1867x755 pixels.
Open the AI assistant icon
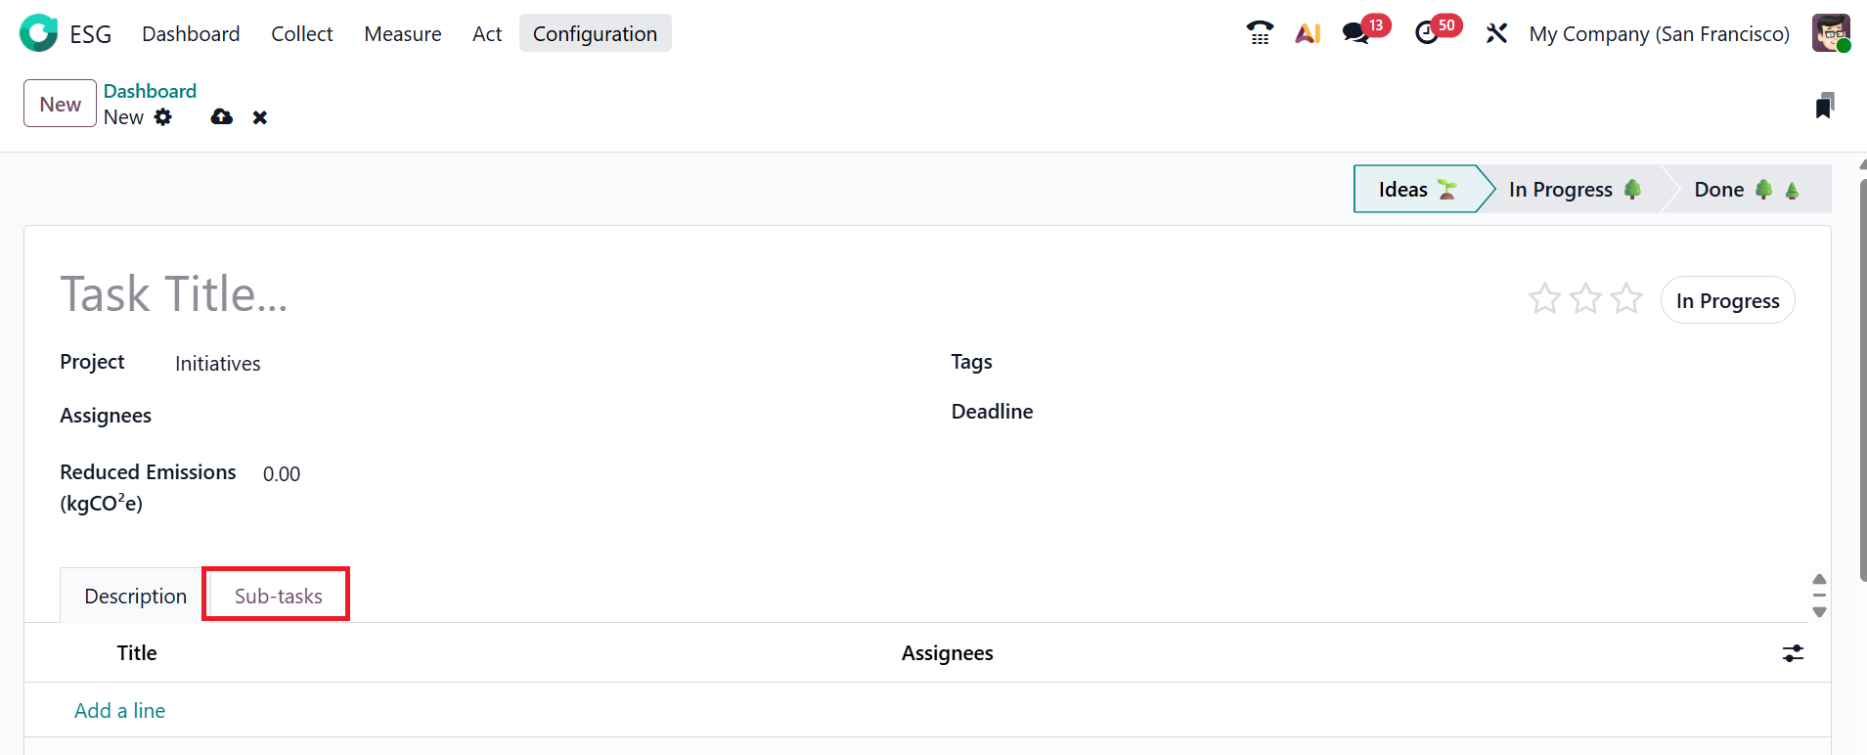point(1308,33)
